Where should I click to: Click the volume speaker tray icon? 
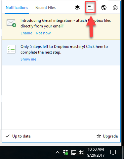[x=81, y=152]
